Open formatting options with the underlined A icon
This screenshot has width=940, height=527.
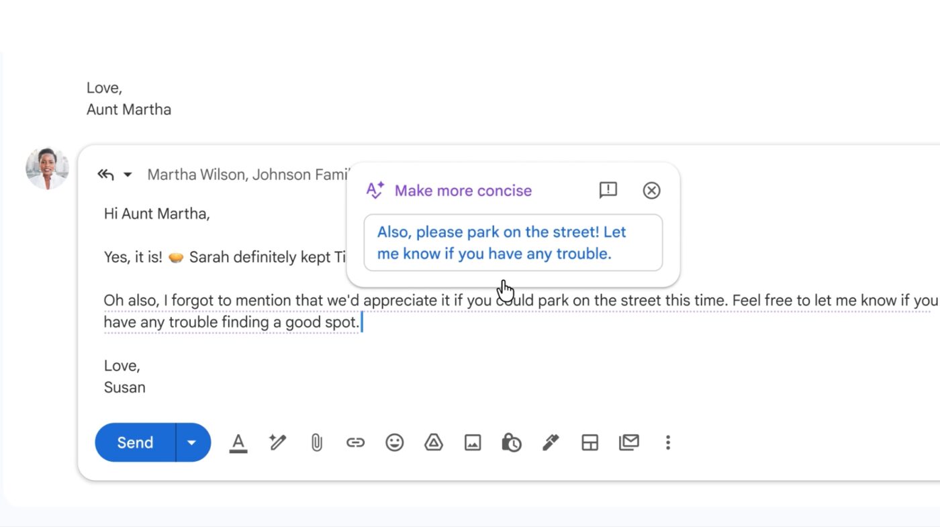[x=238, y=442]
